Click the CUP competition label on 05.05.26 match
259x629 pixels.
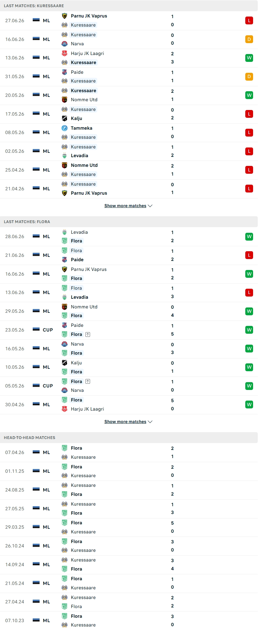[x=48, y=386]
